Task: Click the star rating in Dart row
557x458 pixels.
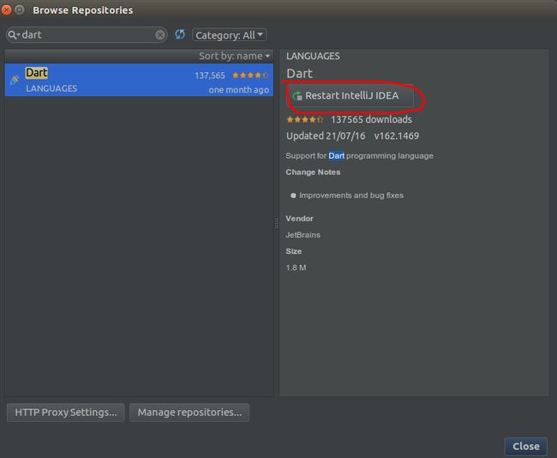Action: (250, 75)
